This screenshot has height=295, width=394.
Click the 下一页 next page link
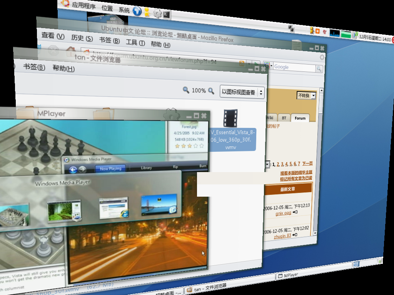tap(307, 164)
